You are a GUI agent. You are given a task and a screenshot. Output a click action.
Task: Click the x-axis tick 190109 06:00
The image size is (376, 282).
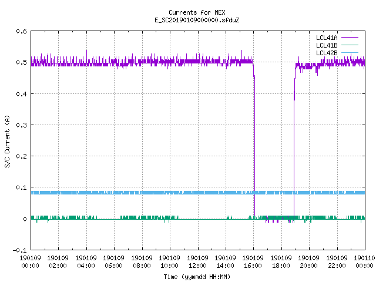tap(113, 262)
